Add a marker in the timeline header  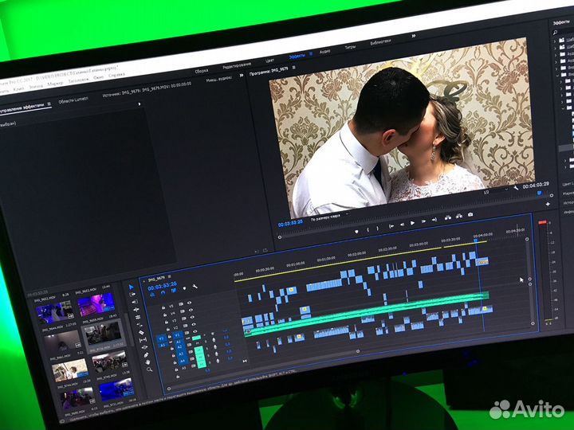184,288
